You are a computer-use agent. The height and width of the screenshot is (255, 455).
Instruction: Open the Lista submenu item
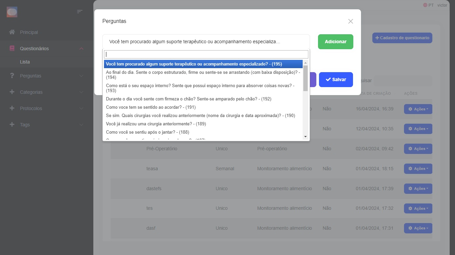[25, 62]
